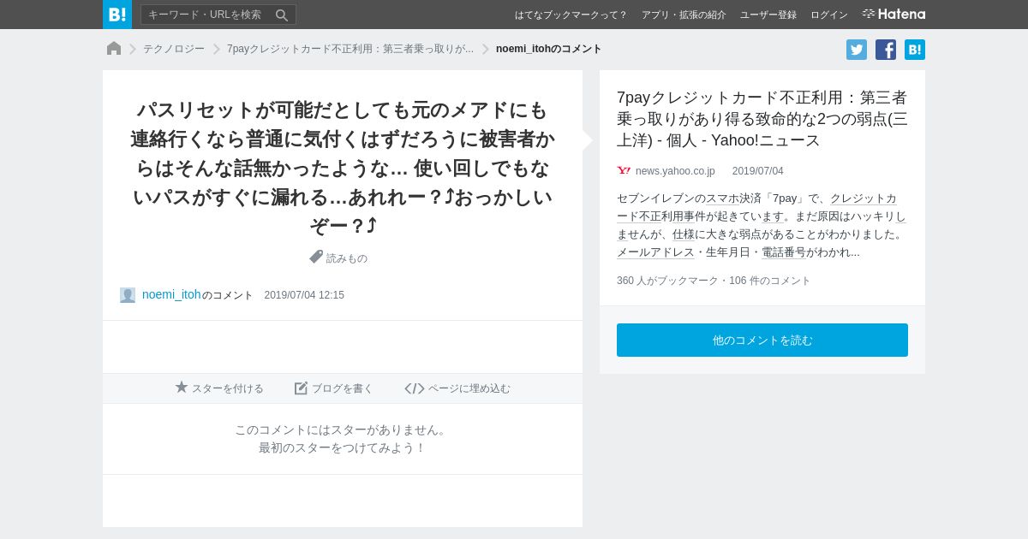Open ログイン link
This screenshot has height=539, width=1028.
click(x=829, y=15)
